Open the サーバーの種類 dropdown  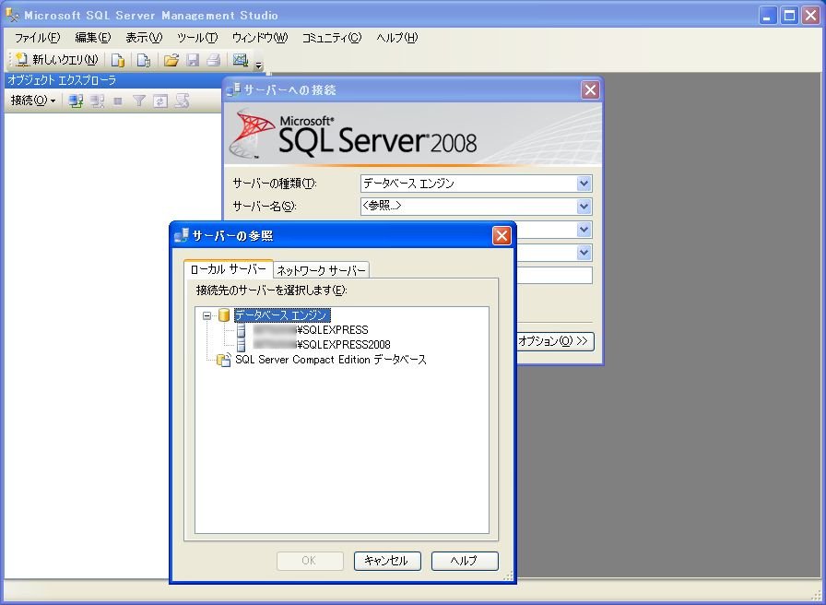tap(584, 184)
